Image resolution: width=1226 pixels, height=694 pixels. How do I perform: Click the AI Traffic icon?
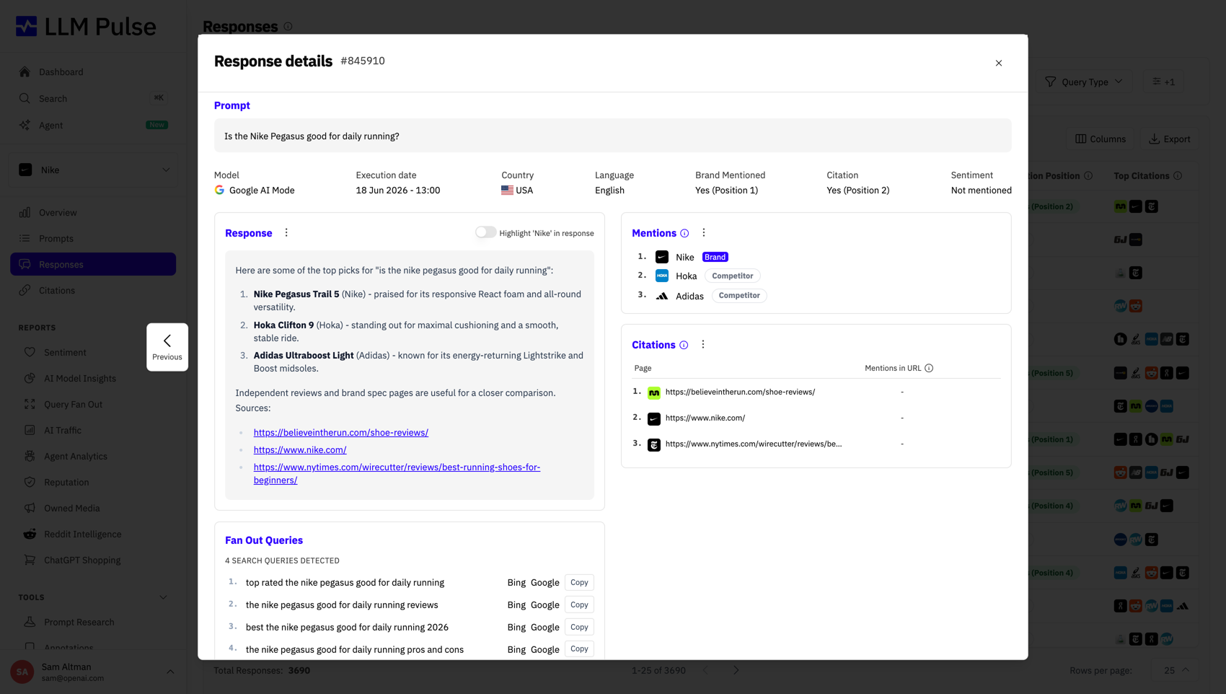tap(30, 431)
